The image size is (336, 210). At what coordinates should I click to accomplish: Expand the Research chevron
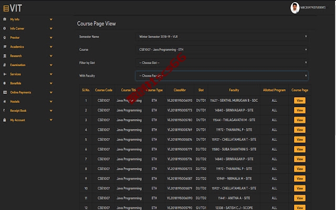tap(51, 56)
